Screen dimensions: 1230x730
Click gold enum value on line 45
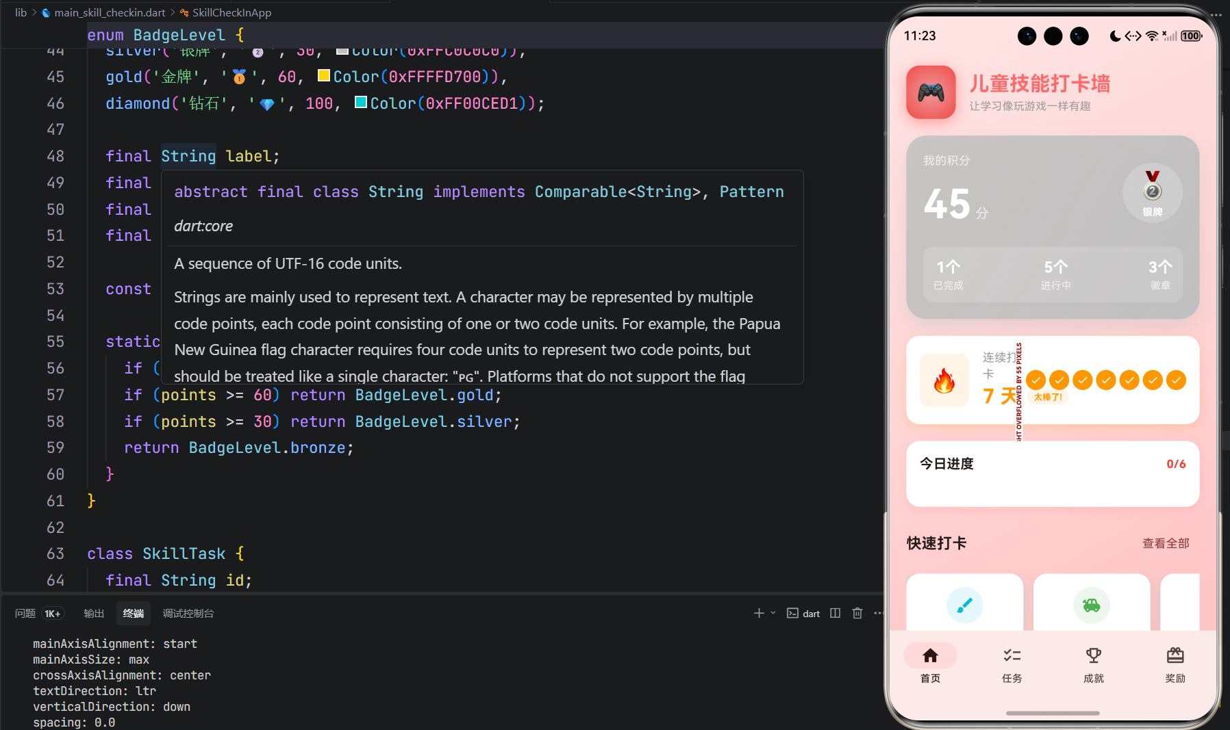124,77
